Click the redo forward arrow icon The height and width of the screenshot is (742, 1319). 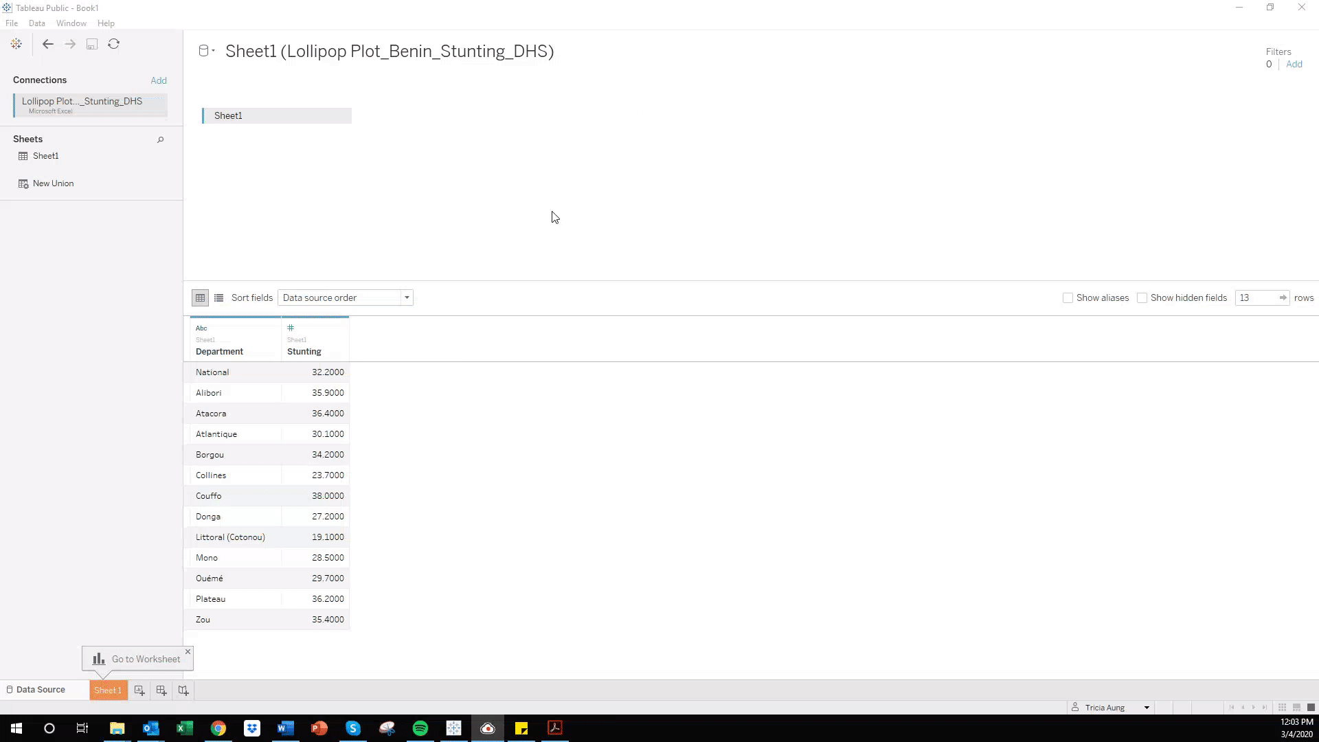point(70,44)
